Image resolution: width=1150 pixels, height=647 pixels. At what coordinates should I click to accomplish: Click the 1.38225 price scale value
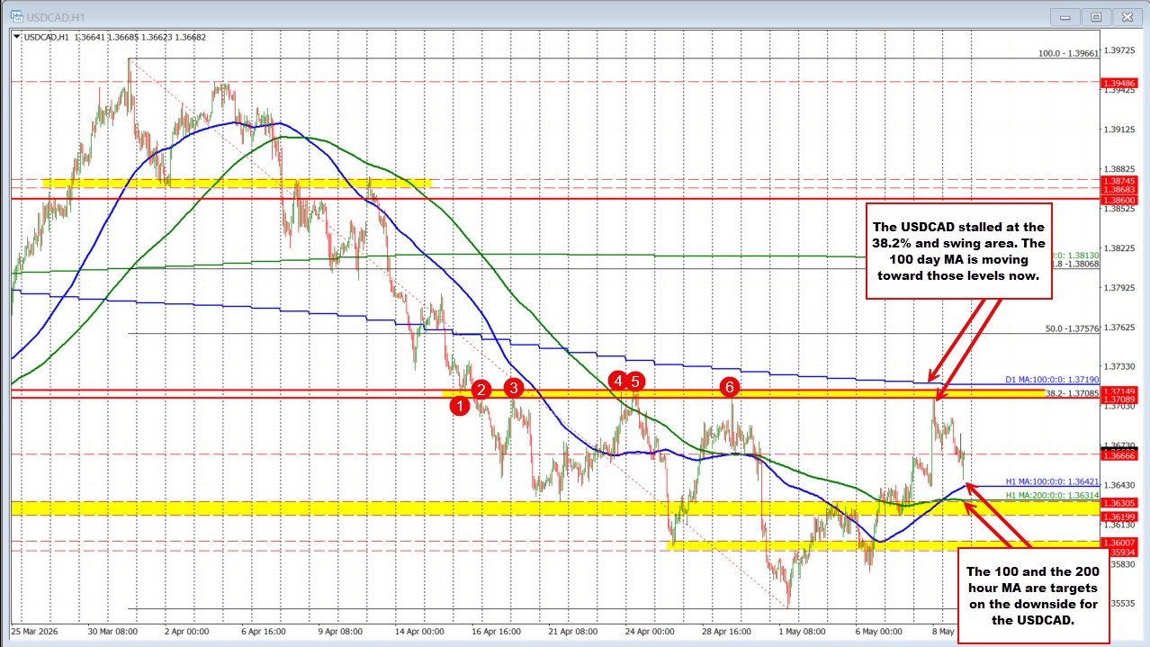pyautogui.click(x=1121, y=247)
